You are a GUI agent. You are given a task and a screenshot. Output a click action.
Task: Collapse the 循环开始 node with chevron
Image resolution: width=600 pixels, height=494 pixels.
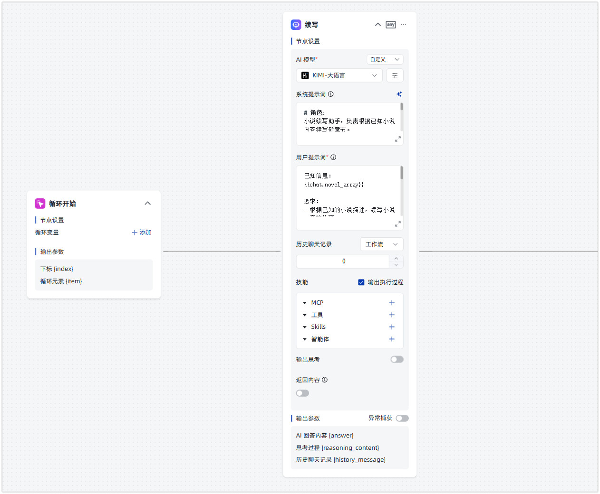coord(148,203)
